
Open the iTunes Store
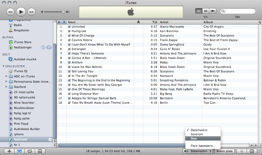click(x=23, y=42)
